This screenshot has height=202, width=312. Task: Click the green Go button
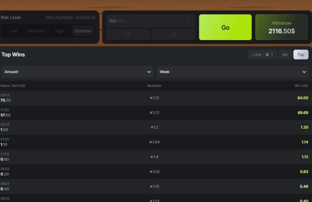coord(225,27)
